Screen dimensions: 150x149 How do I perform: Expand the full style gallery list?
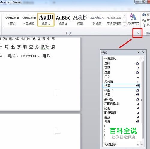124,25
